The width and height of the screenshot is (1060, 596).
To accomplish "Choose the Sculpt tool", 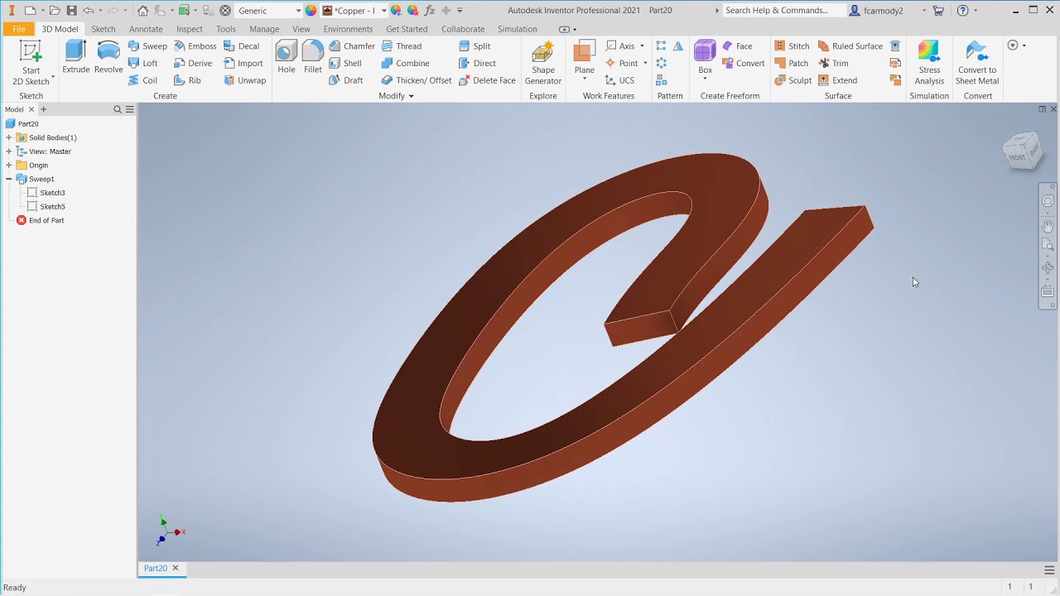I will pyautogui.click(x=793, y=80).
